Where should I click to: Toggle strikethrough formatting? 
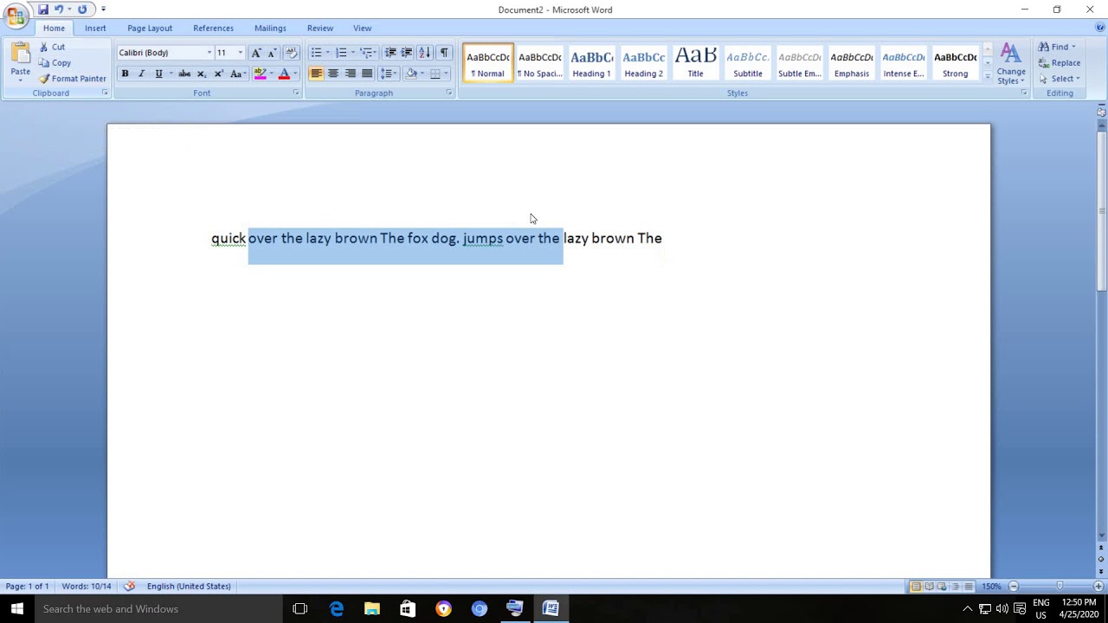(x=184, y=74)
